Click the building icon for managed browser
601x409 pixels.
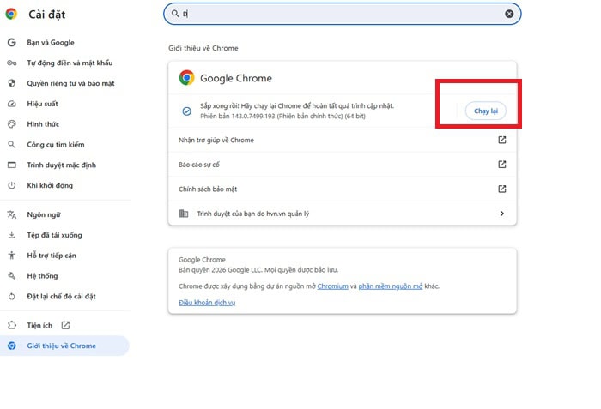(x=184, y=214)
